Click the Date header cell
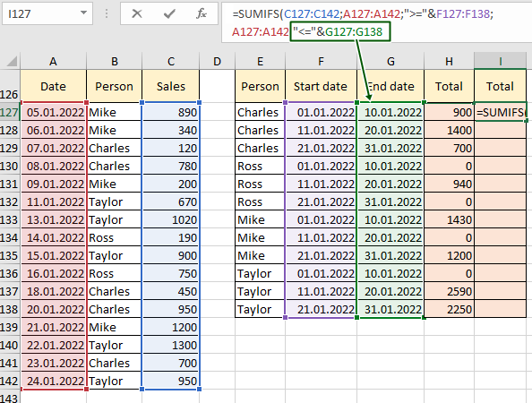This screenshot has height=403, width=532. pos(53,87)
